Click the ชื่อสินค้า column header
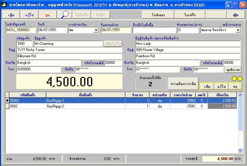Screen dimensions: 247x166 click(x=86, y=95)
